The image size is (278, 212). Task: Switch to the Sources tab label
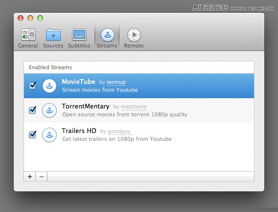[53, 46]
